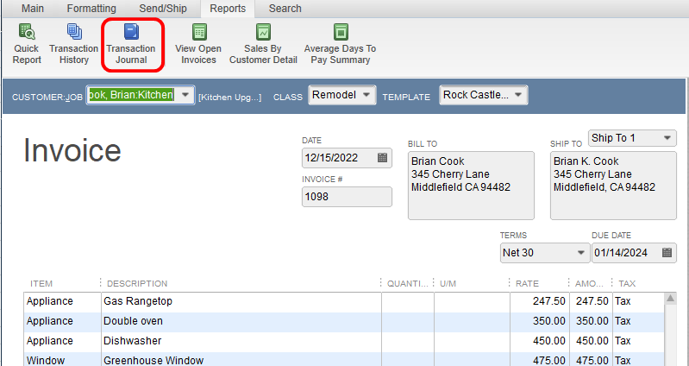
Task: Click the QUANTI... column header
Action: (x=407, y=284)
